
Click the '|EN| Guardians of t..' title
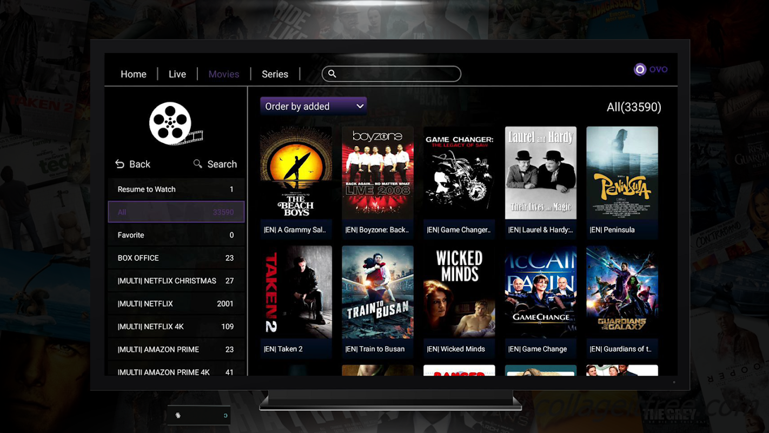[620, 349]
